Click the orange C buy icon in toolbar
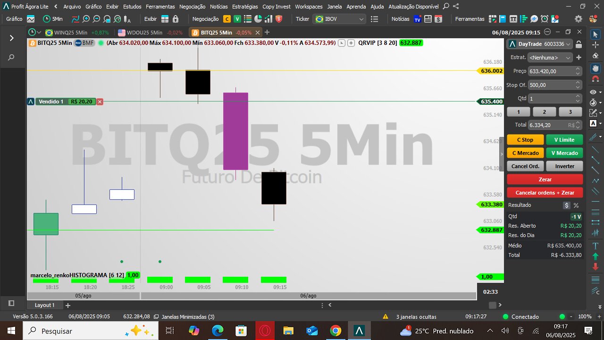 tap(227, 19)
